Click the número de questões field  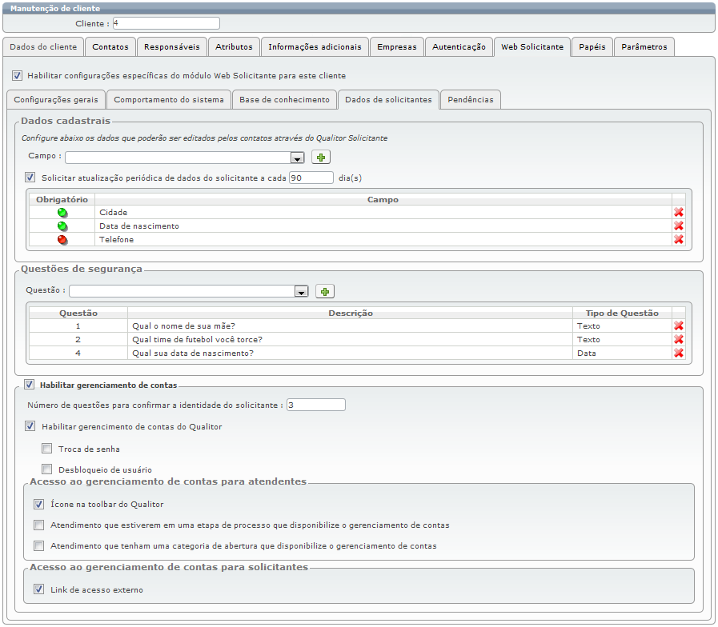(316, 405)
